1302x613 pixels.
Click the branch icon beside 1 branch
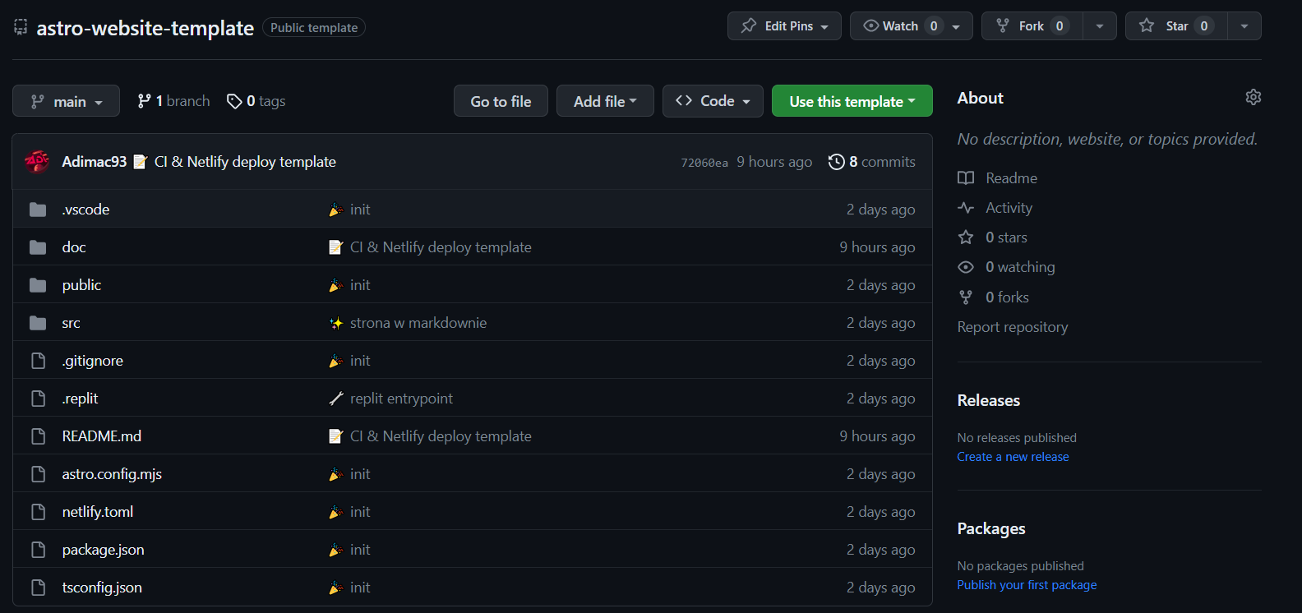(144, 101)
